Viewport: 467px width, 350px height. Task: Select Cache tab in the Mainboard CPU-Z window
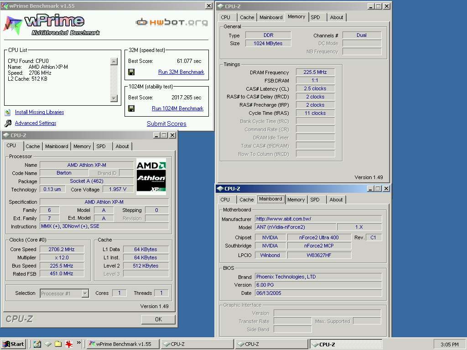click(247, 200)
